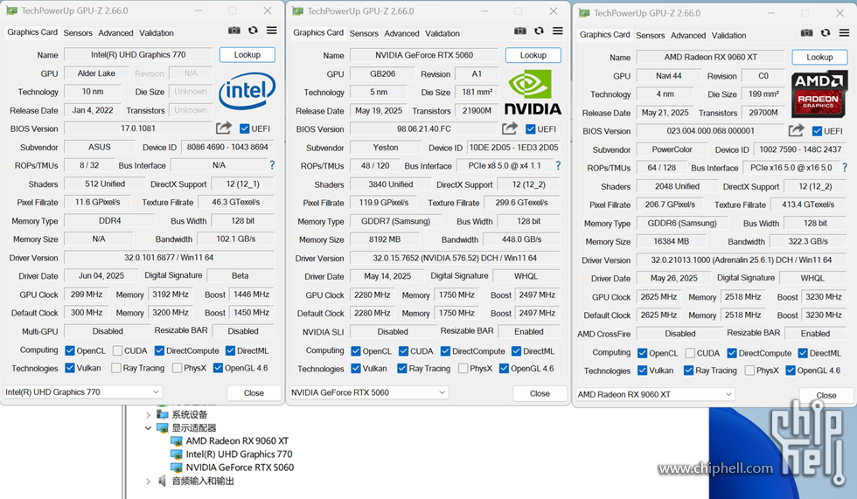Image resolution: width=857 pixels, height=499 pixels.
Task: Toggle DirectML checkbox in AMD window
Action: coord(803,353)
